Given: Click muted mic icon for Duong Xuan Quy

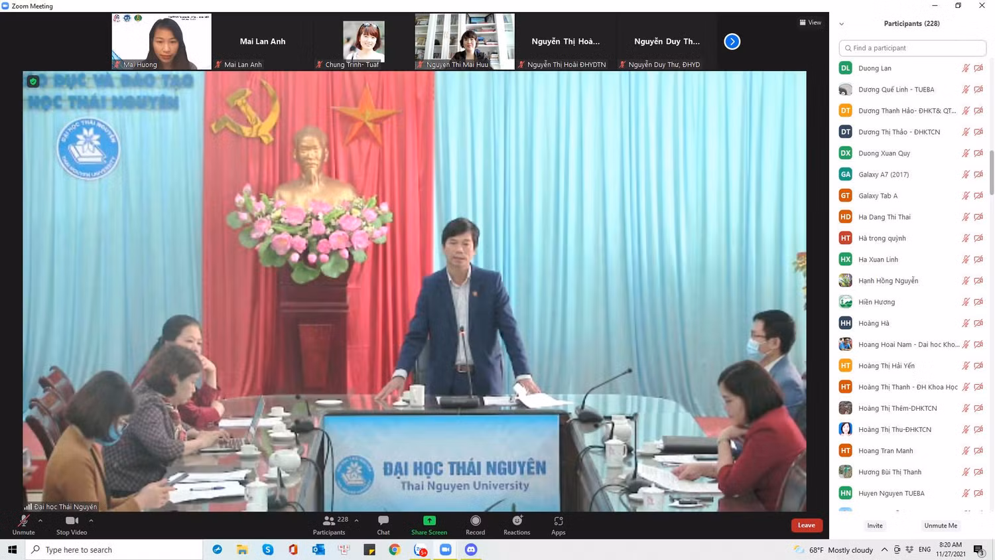Looking at the screenshot, I should click(x=966, y=153).
